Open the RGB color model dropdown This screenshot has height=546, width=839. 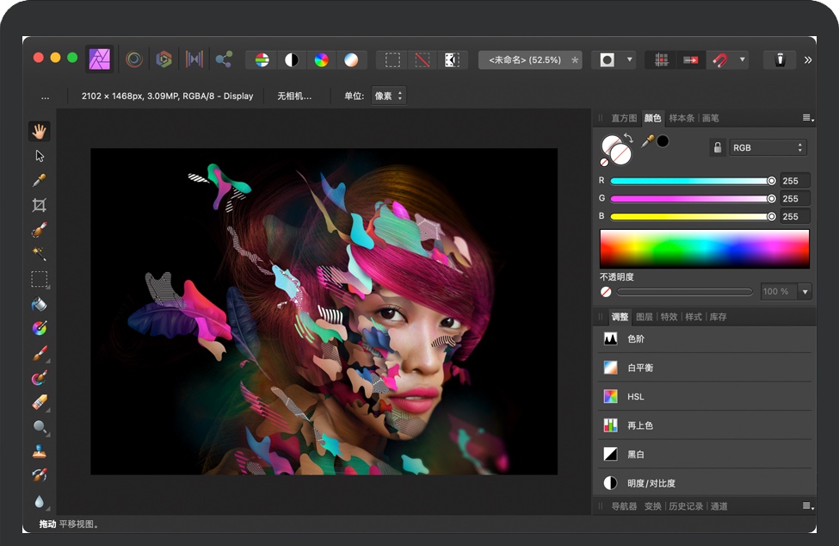pyautogui.click(x=768, y=147)
